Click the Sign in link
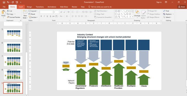 coord(159,2)
